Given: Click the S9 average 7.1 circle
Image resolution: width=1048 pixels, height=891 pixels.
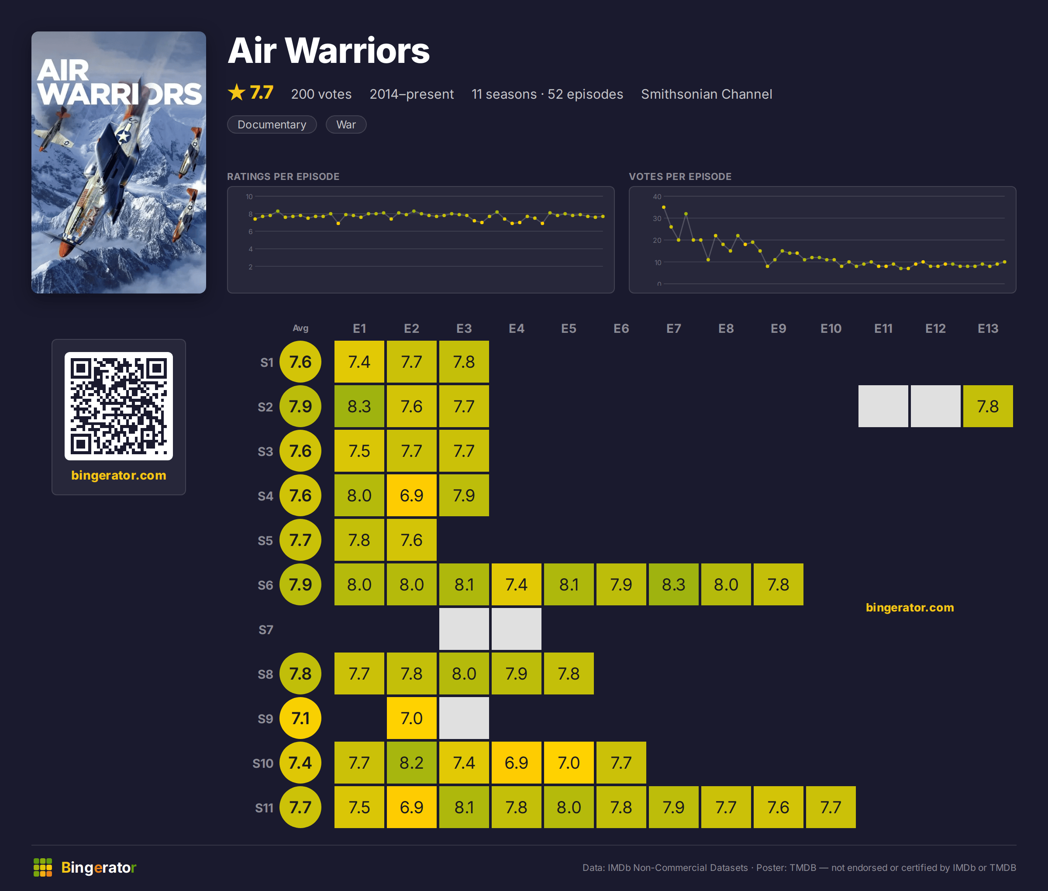Looking at the screenshot, I should [x=300, y=718].
